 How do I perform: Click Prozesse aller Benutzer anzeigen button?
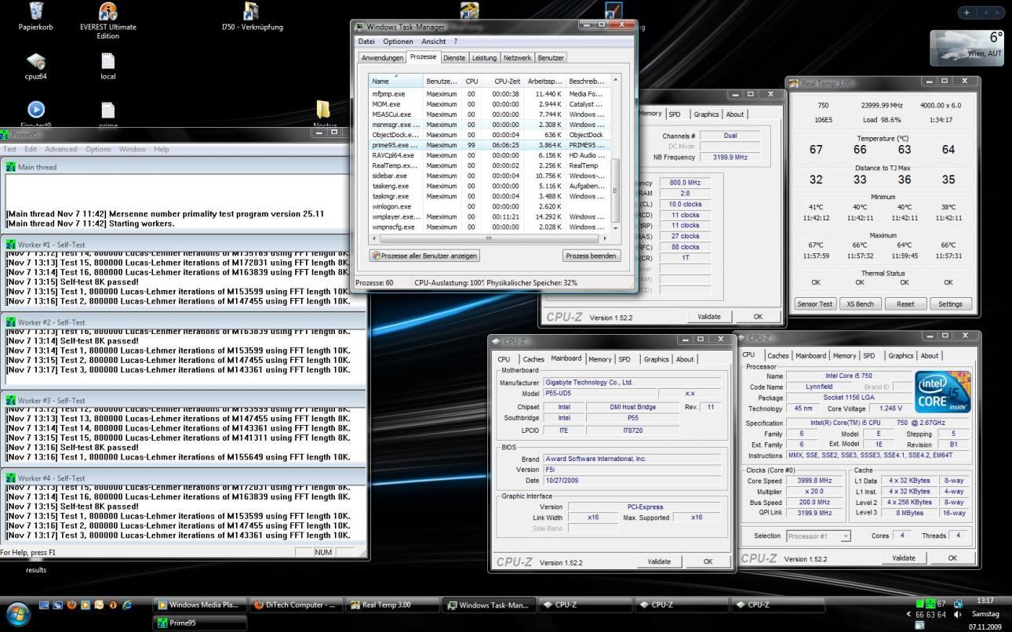424,256
